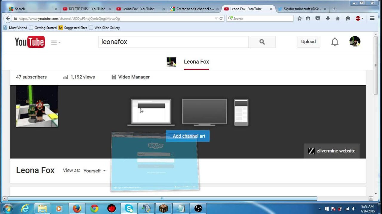Open the zilvermine website link
The image size is (382, 214).
coord(332,151)
